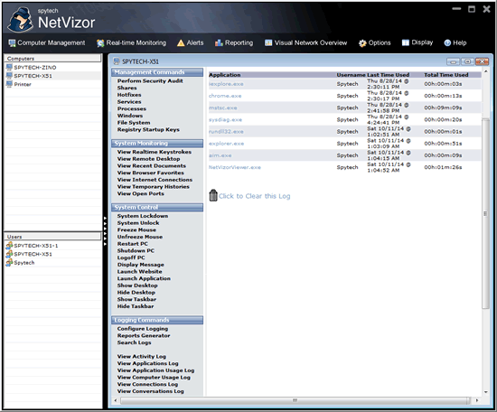Click horizontal scrollbar right arrow

[x=477, y=400]
